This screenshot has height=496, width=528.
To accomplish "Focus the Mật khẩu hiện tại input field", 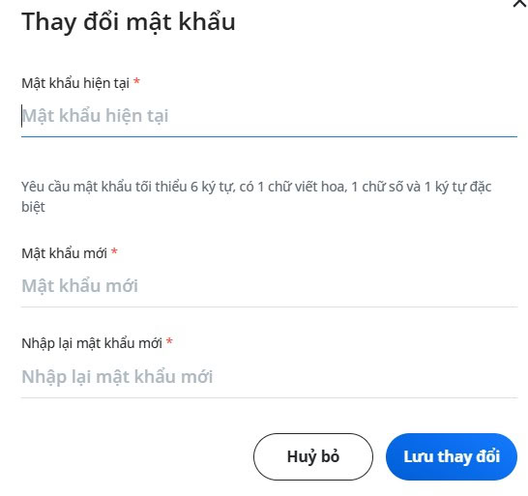I will pyautogui.click(x=269, y=116).
